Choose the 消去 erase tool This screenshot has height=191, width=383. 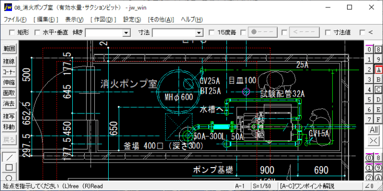9,103
